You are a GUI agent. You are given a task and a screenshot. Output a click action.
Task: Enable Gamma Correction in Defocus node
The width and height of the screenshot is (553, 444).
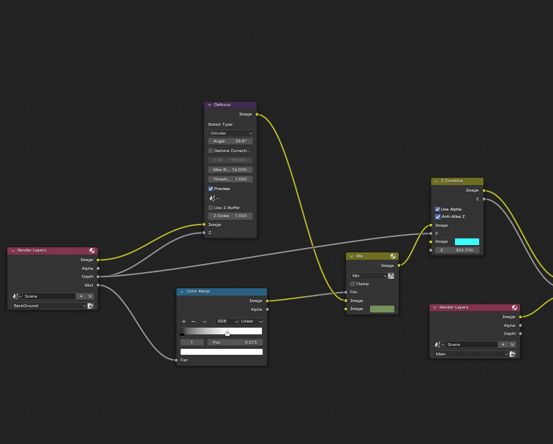[x=211, y=151]
